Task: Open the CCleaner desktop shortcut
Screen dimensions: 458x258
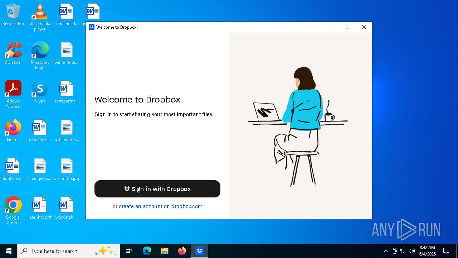Action: pos(13,54)
